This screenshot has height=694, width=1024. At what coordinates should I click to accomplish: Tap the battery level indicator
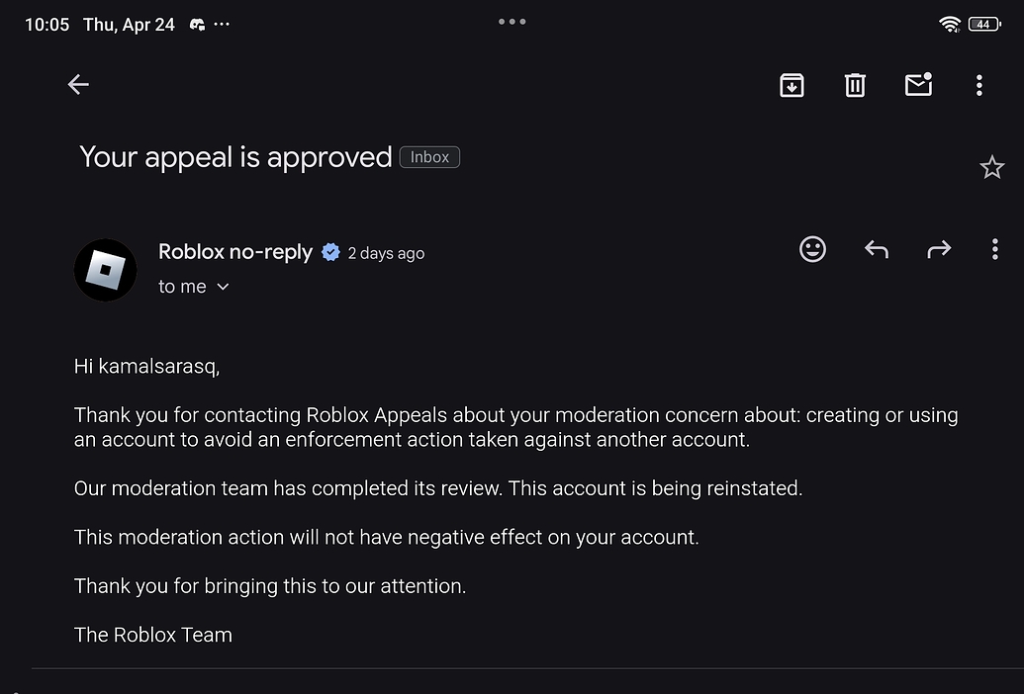pos(983,24)
